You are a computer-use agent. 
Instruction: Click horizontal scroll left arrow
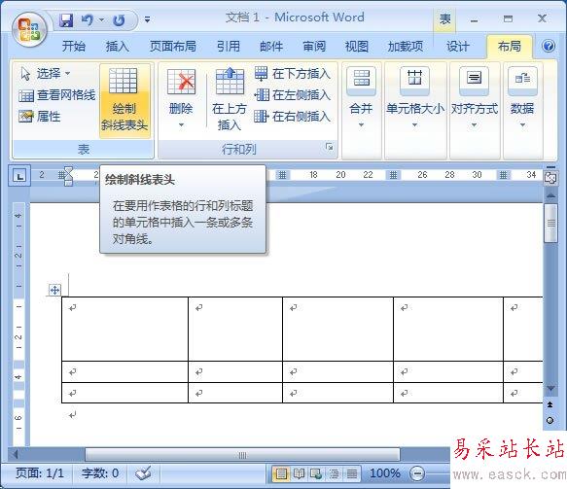point(16,455)
